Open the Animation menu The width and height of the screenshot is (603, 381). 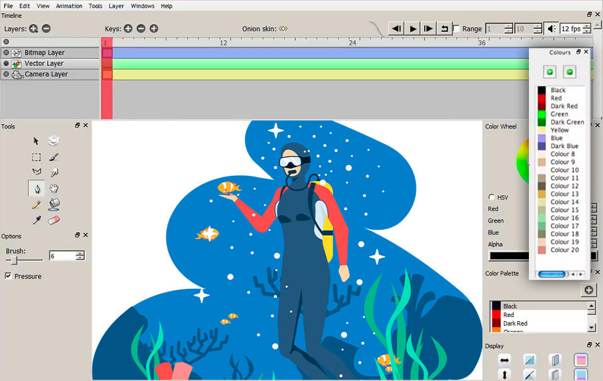(x=69, y=6)
